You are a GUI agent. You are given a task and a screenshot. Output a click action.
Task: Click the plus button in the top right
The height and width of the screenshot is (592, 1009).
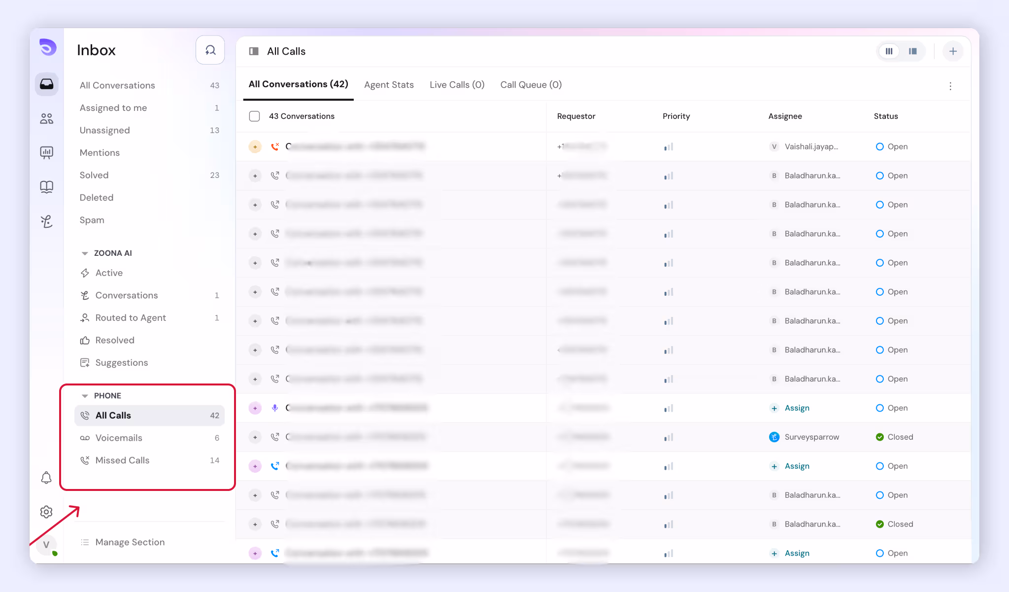(x=953, y=51)
